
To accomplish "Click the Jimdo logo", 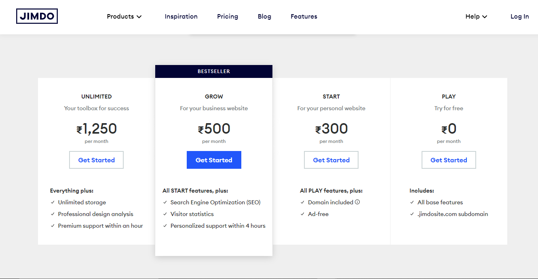I will (x=37, y=17).
